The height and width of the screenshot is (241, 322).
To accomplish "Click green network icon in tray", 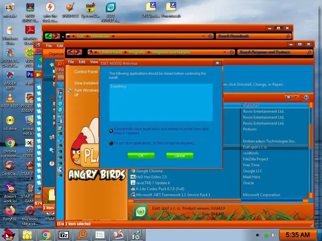I will click(x=266, y=235).
